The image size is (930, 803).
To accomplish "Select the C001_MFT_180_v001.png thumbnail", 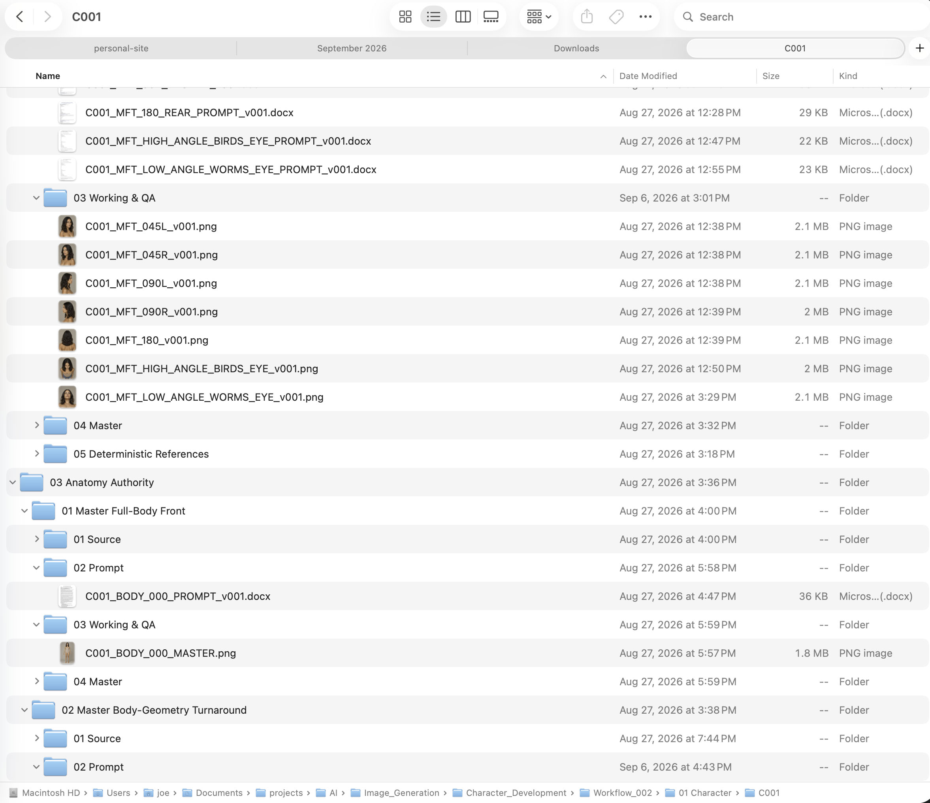I will click(x=67, y=340).
